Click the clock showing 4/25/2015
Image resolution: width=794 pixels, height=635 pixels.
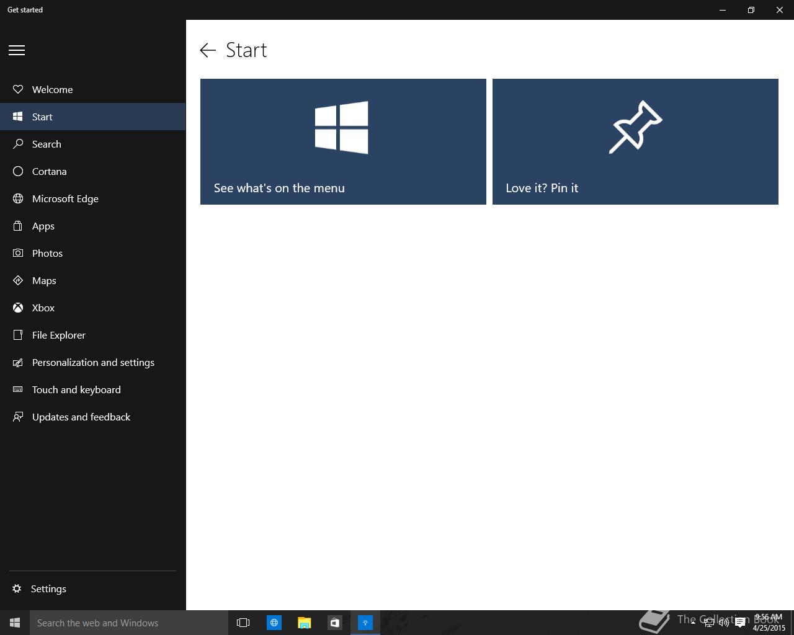pos(769,623)
